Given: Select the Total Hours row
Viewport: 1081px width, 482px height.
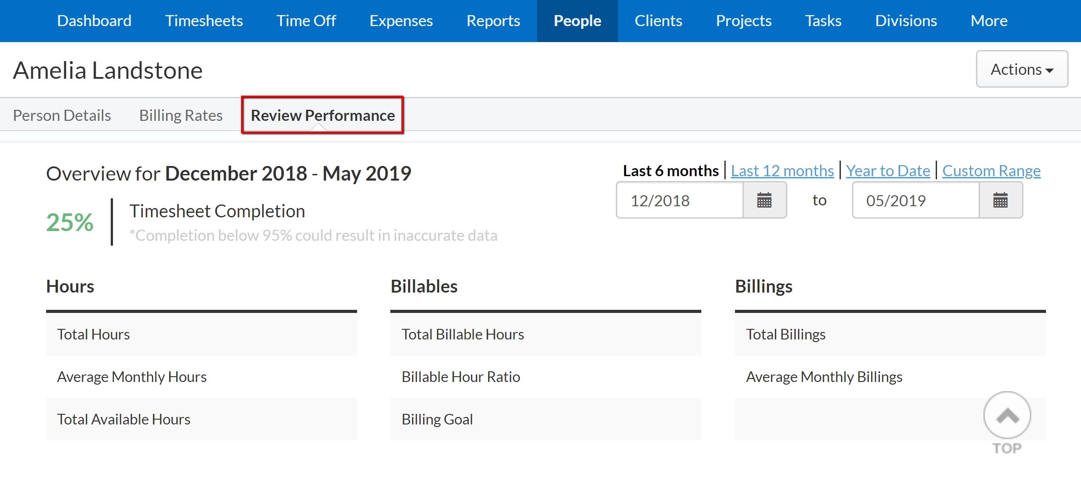Looking at the screenshot, I should (202, 334).
